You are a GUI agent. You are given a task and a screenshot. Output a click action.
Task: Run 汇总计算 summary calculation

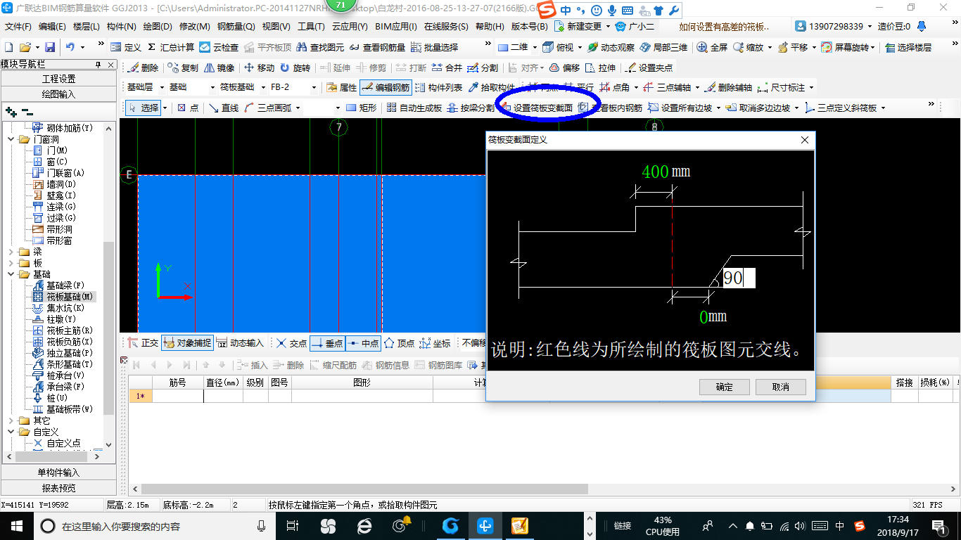(171, 47)
